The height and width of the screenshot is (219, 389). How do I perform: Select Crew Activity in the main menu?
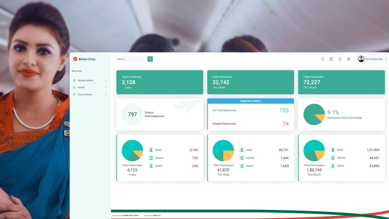(x=85, y=95)
